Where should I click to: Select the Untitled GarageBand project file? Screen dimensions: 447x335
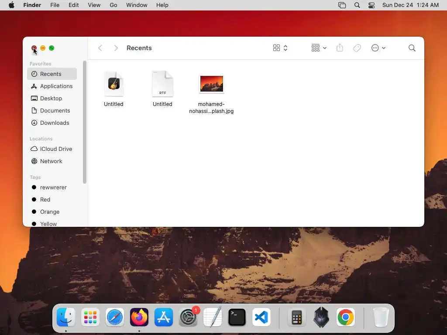(x=113, y=89)
